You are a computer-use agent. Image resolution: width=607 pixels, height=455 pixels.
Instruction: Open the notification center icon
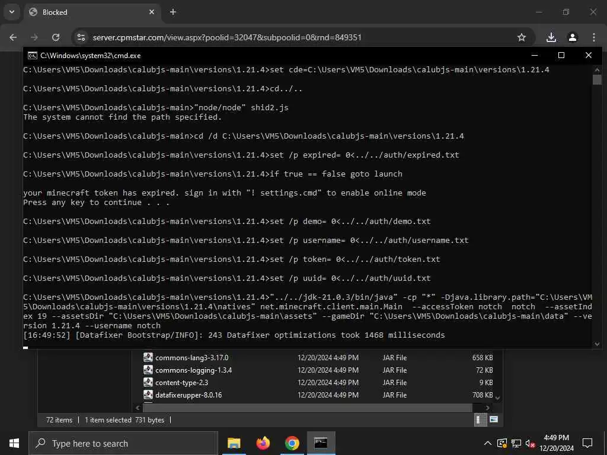[587, 443]
